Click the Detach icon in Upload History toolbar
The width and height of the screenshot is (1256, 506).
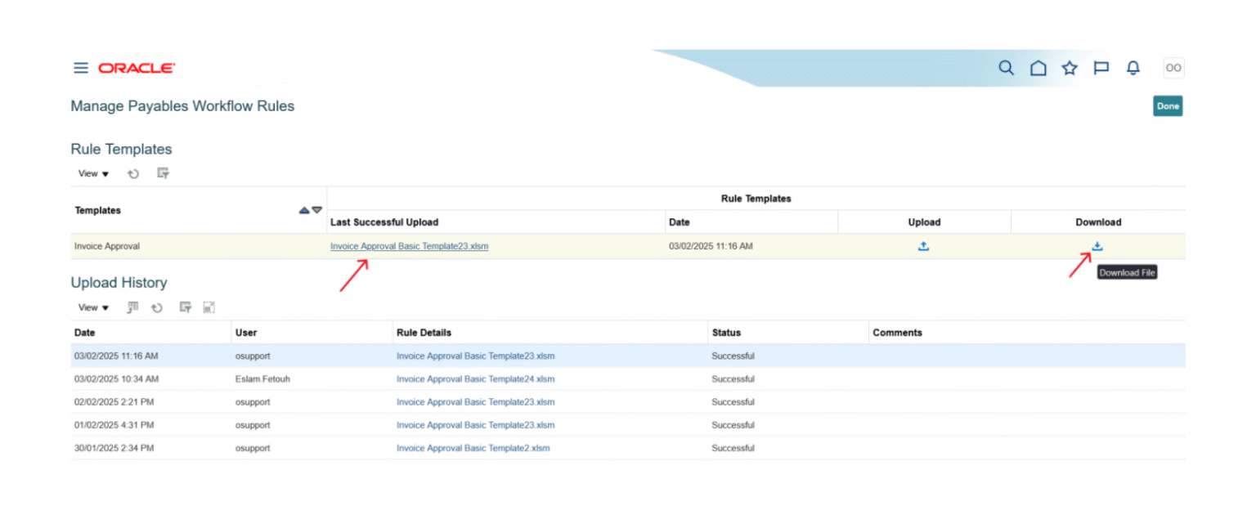point(209,307)
